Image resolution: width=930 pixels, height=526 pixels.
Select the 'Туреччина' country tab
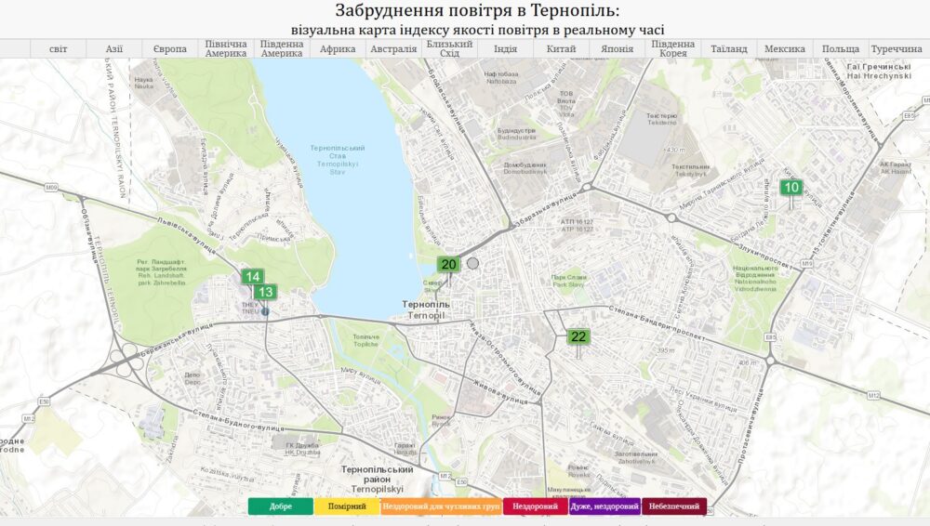897,48
